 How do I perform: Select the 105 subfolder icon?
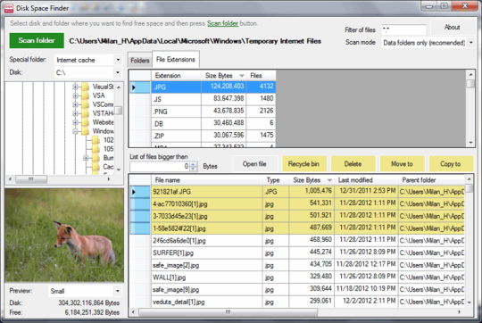click(96, 149)
